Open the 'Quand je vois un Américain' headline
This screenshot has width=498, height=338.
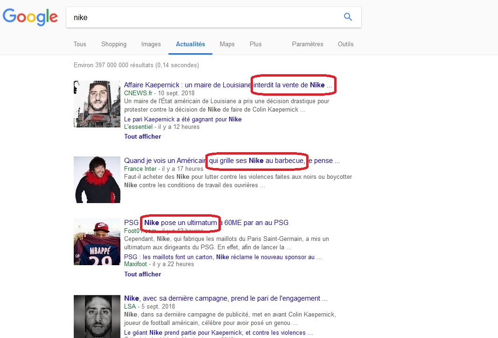coord(232,161)
